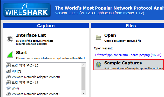Click the Sample Captures globe icon
The image size is (164, 97).
(x=98, y=65)
